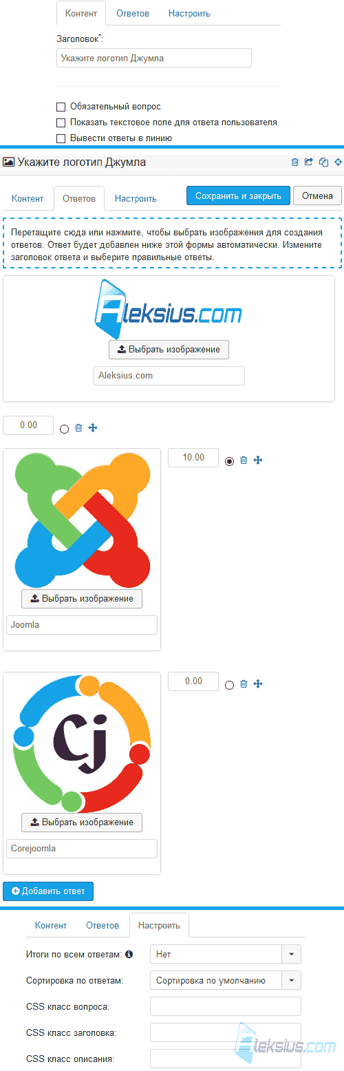Viewport: 344px width, 1071px height.
Task: Switch to the Настроить tab in the answers panel
Action: click(136, 198)
